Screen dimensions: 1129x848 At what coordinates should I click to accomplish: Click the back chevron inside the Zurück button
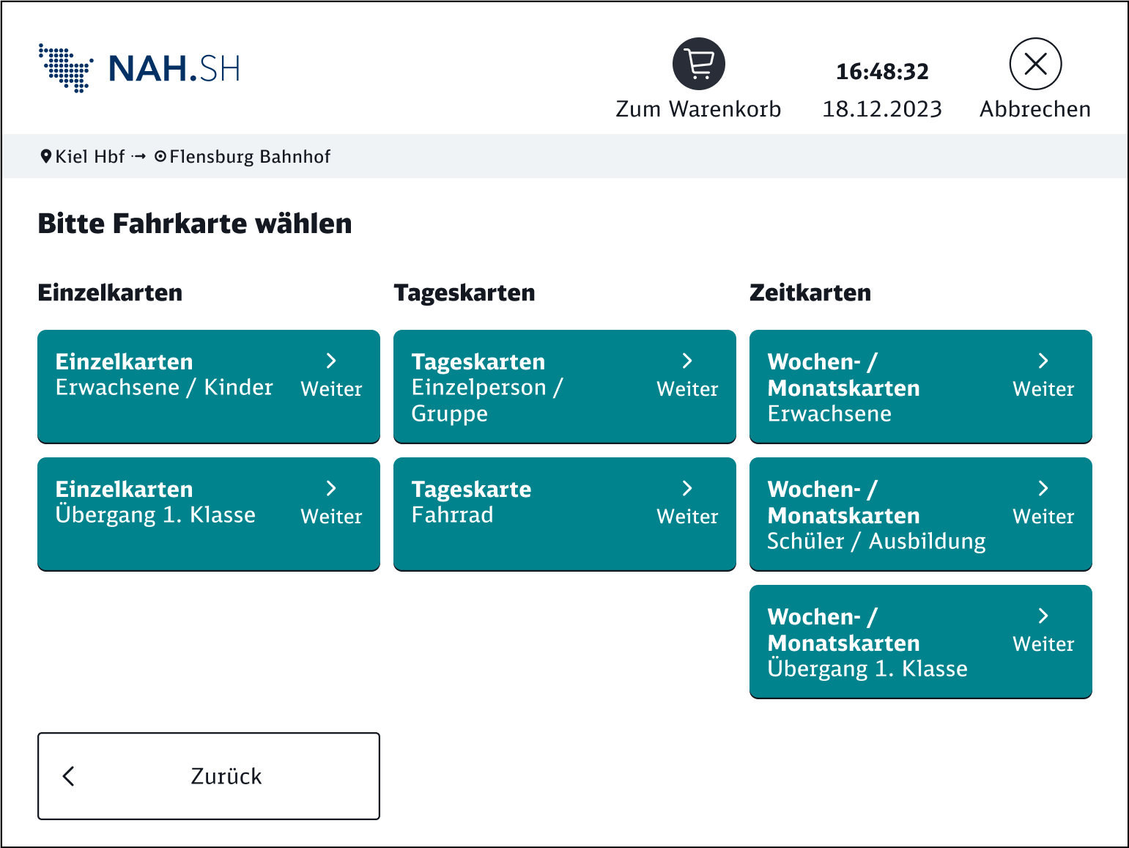pyautogui.click(x=69, y=775)
